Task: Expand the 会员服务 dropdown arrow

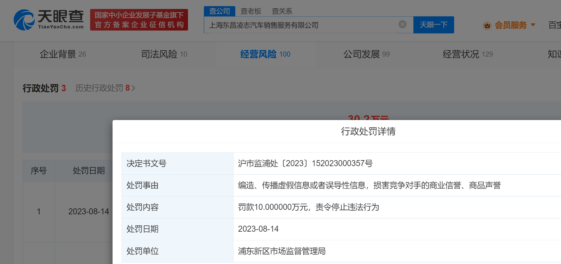Action: 533,25
